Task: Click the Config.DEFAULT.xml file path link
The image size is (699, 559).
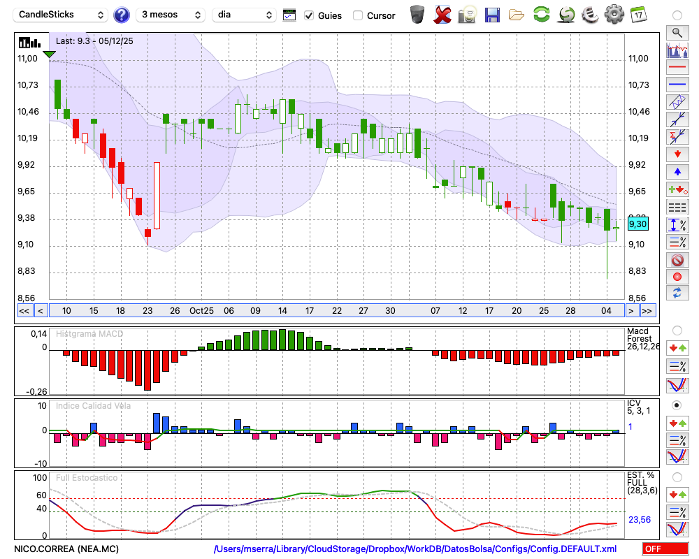Action: pos(415,549)
